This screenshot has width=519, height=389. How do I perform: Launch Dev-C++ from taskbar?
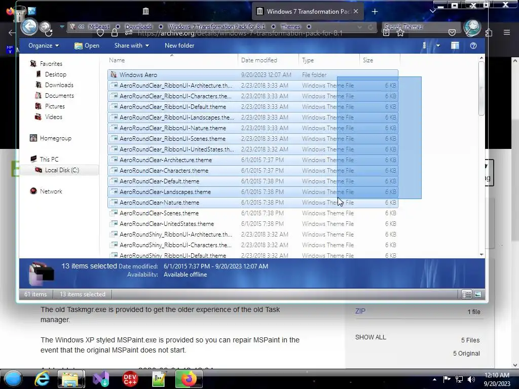(x=130, y=379)
